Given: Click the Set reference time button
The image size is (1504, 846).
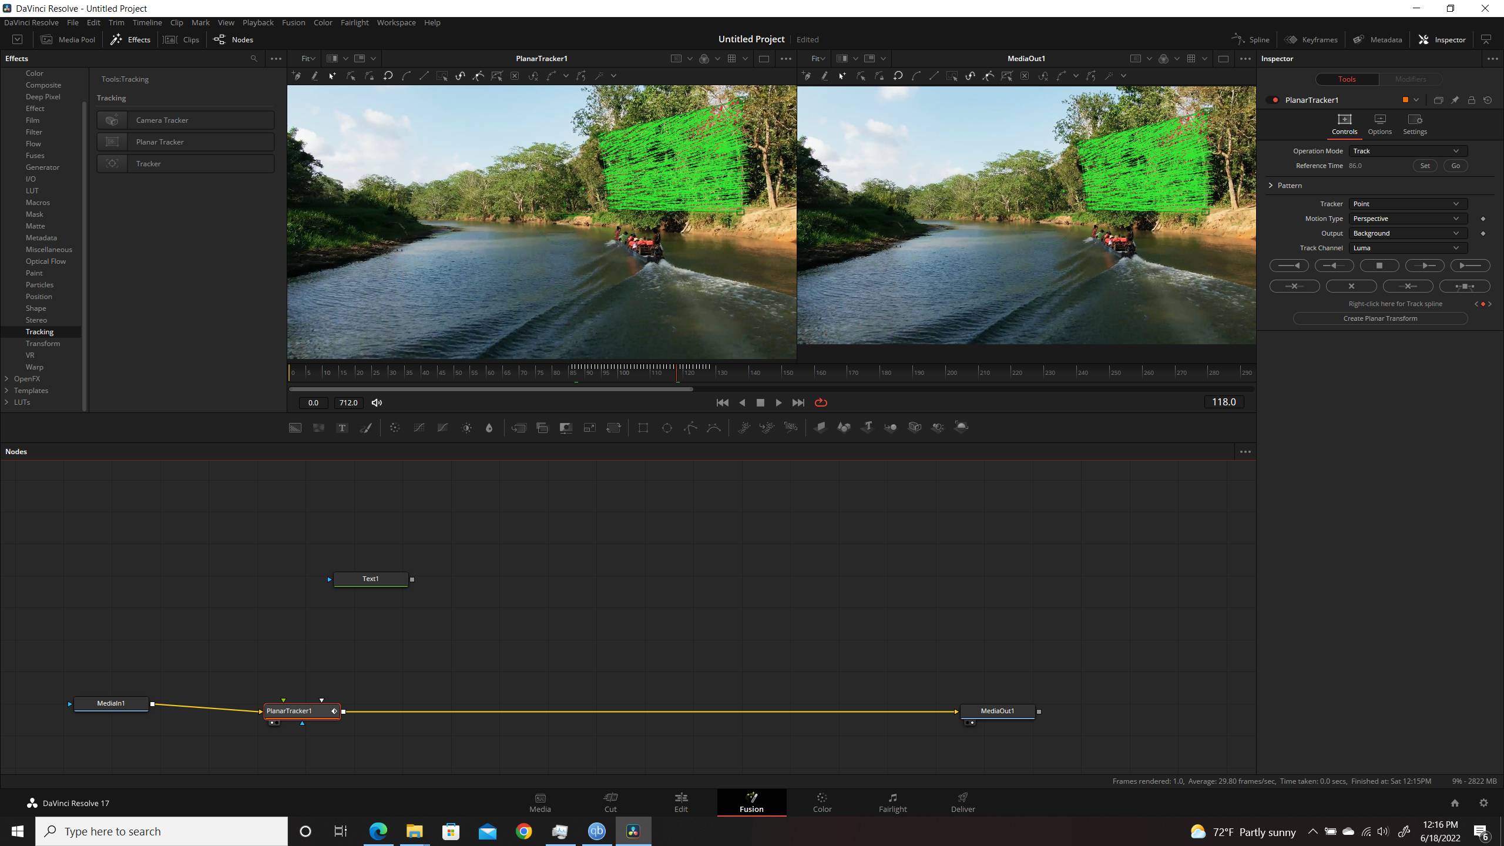Looking at the screenshot, I should (x=1425, y=166).
